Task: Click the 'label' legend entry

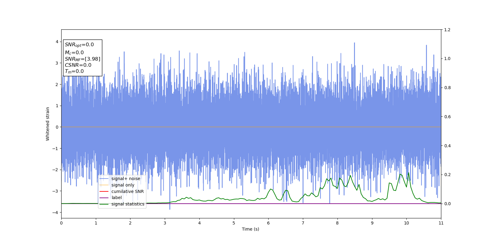Action: pos(117,198)
